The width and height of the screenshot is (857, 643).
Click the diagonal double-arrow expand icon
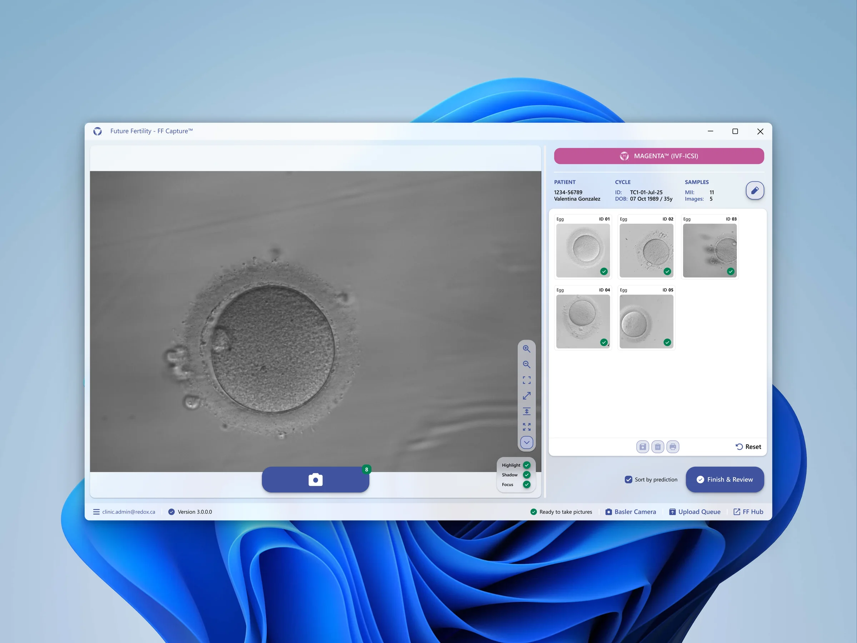coord(527,396)
